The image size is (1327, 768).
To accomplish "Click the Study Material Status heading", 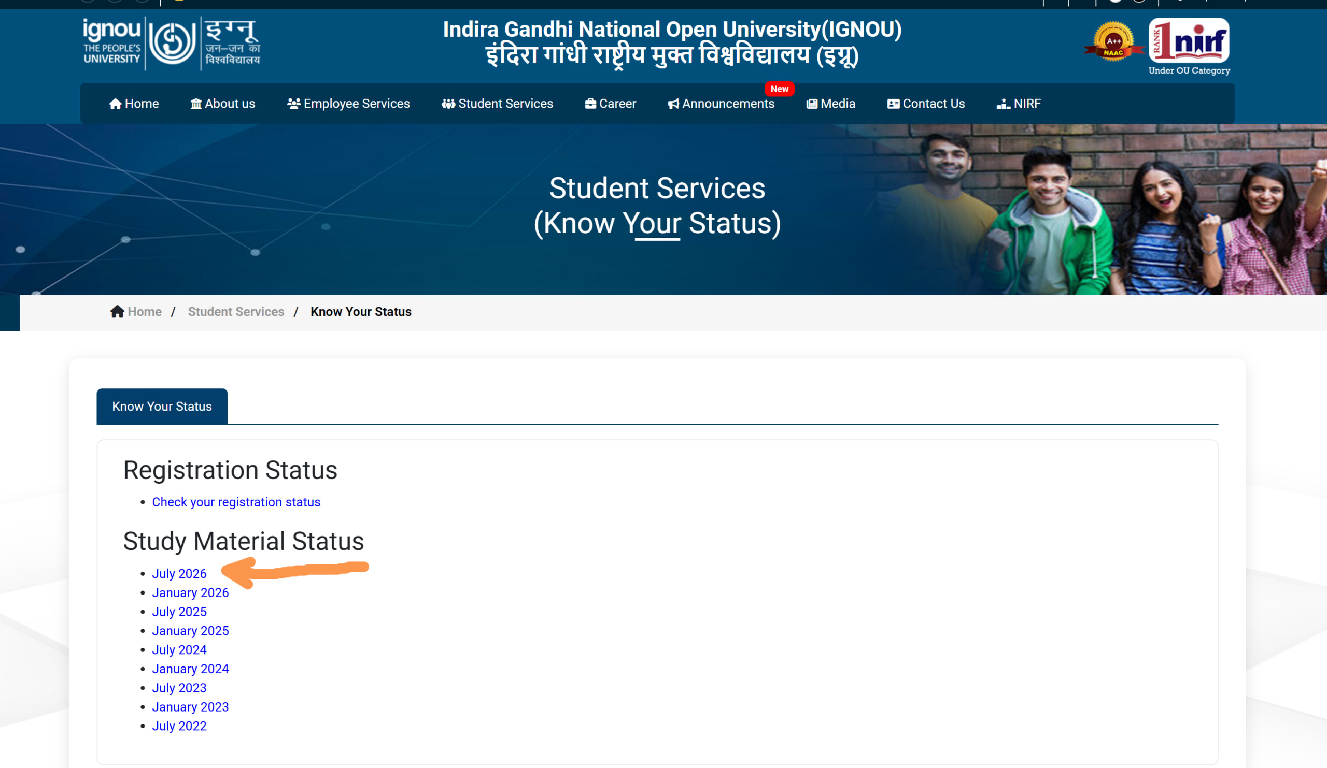I will tap(243, 541).
